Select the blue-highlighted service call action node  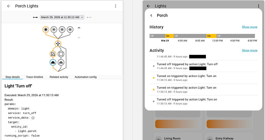tap(53, 62)
